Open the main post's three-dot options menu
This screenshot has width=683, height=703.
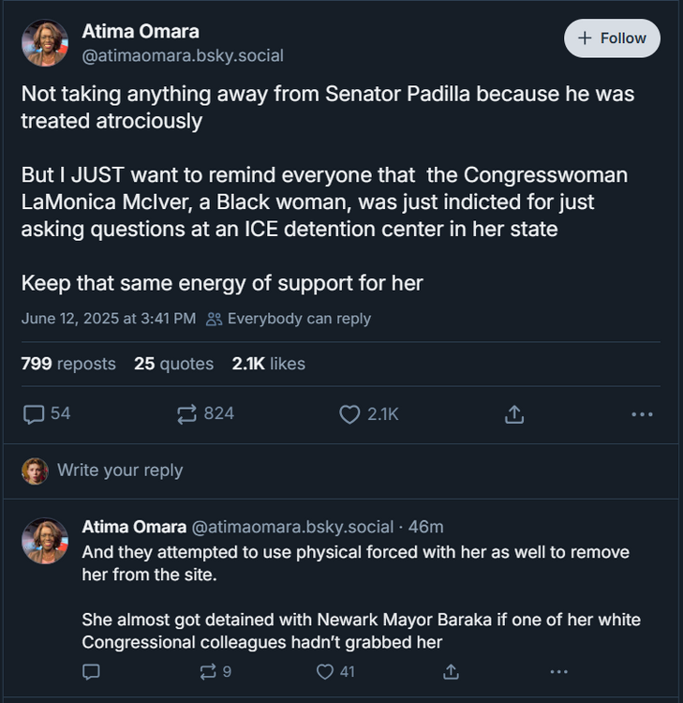pos(642,413)
